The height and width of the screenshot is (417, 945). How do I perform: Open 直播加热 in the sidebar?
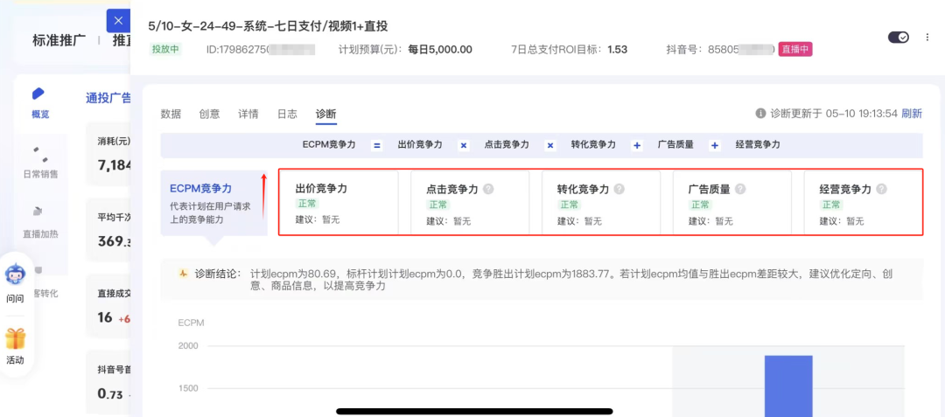point(39,212)
